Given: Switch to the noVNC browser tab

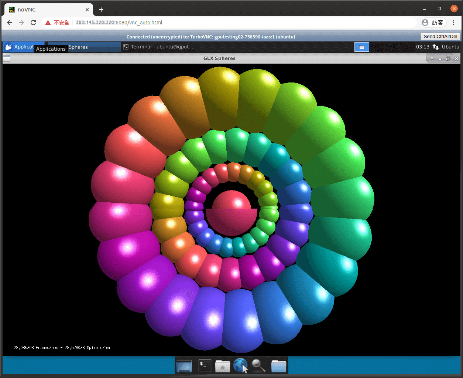Looking at the screenshot, I should (x=44, y=10).
